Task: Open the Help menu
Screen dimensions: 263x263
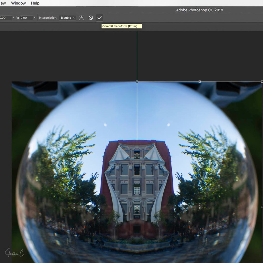Action: pyautogui.click(x=35, y=3)
